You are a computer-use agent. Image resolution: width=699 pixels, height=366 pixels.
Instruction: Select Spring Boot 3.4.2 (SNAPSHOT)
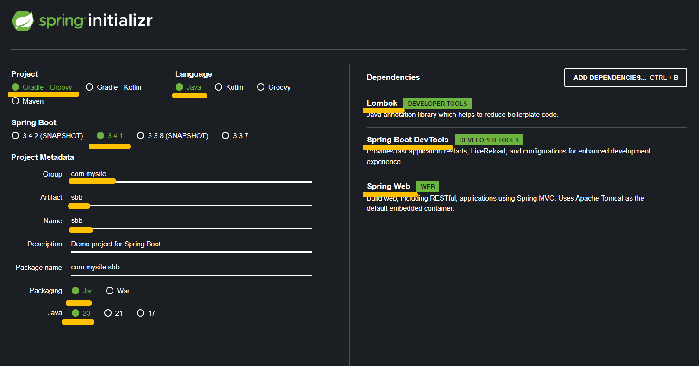47,135
